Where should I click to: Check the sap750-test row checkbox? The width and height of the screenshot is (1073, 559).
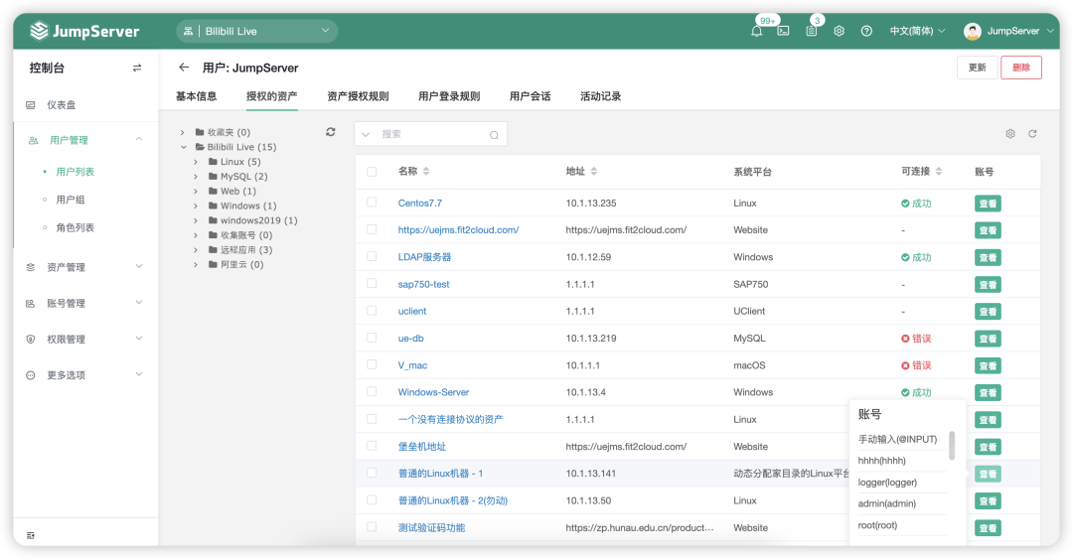point(372,283)
